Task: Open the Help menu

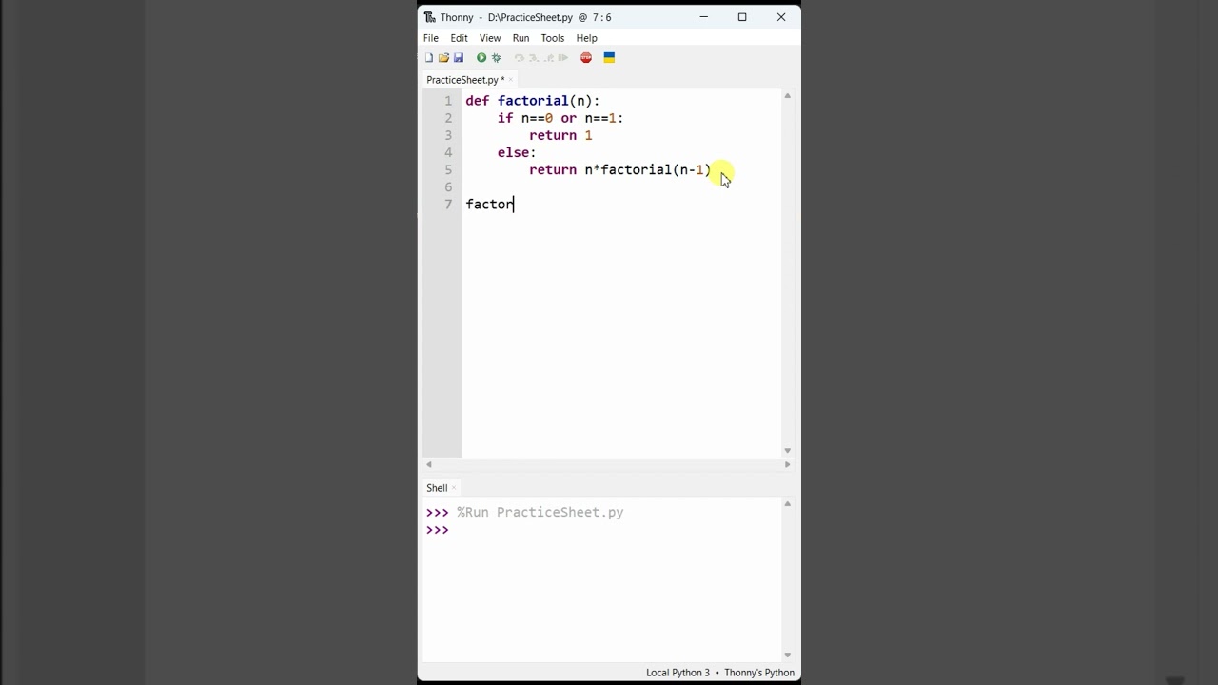Action: click(x=587, y=38)
